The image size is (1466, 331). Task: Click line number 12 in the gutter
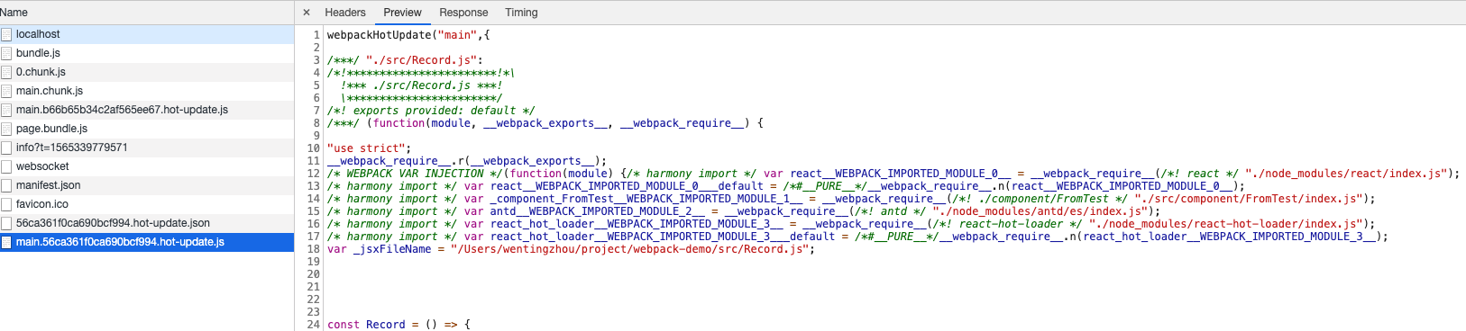314,174
